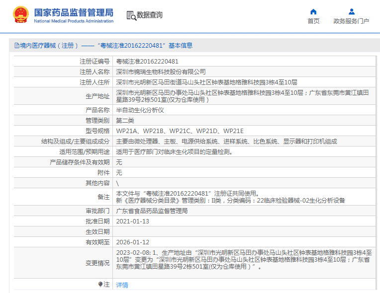
Task: Click the 有效期至 row label
Action: point(97,242)
